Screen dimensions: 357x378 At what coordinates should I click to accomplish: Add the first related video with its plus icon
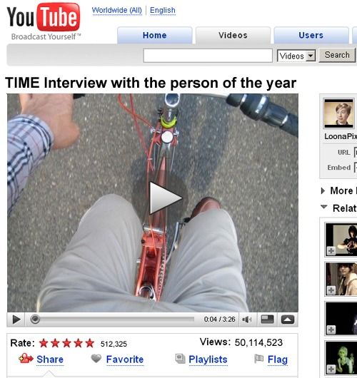tap(331, 251)
